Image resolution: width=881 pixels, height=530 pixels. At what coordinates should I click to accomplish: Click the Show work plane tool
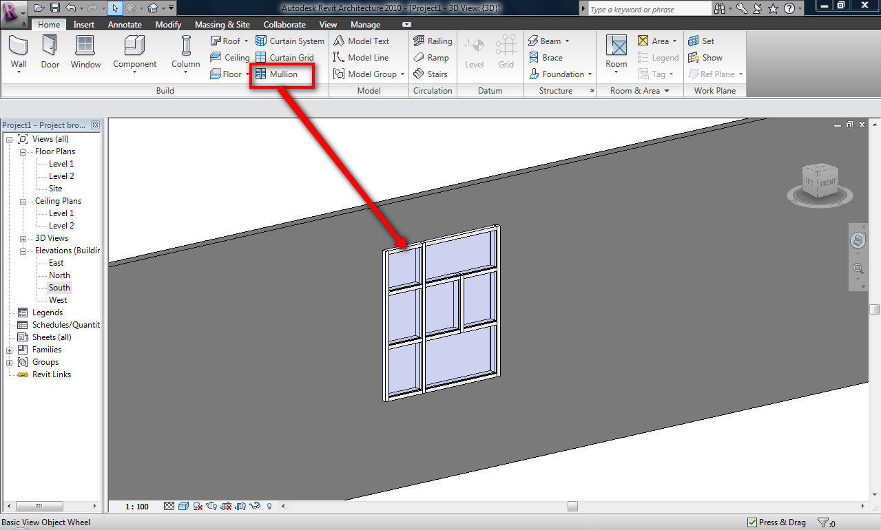click(705, 58)
